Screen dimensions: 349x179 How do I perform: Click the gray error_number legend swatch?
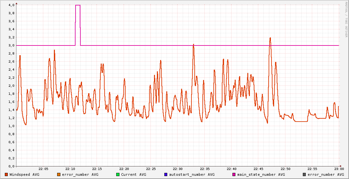pos(304,174)
